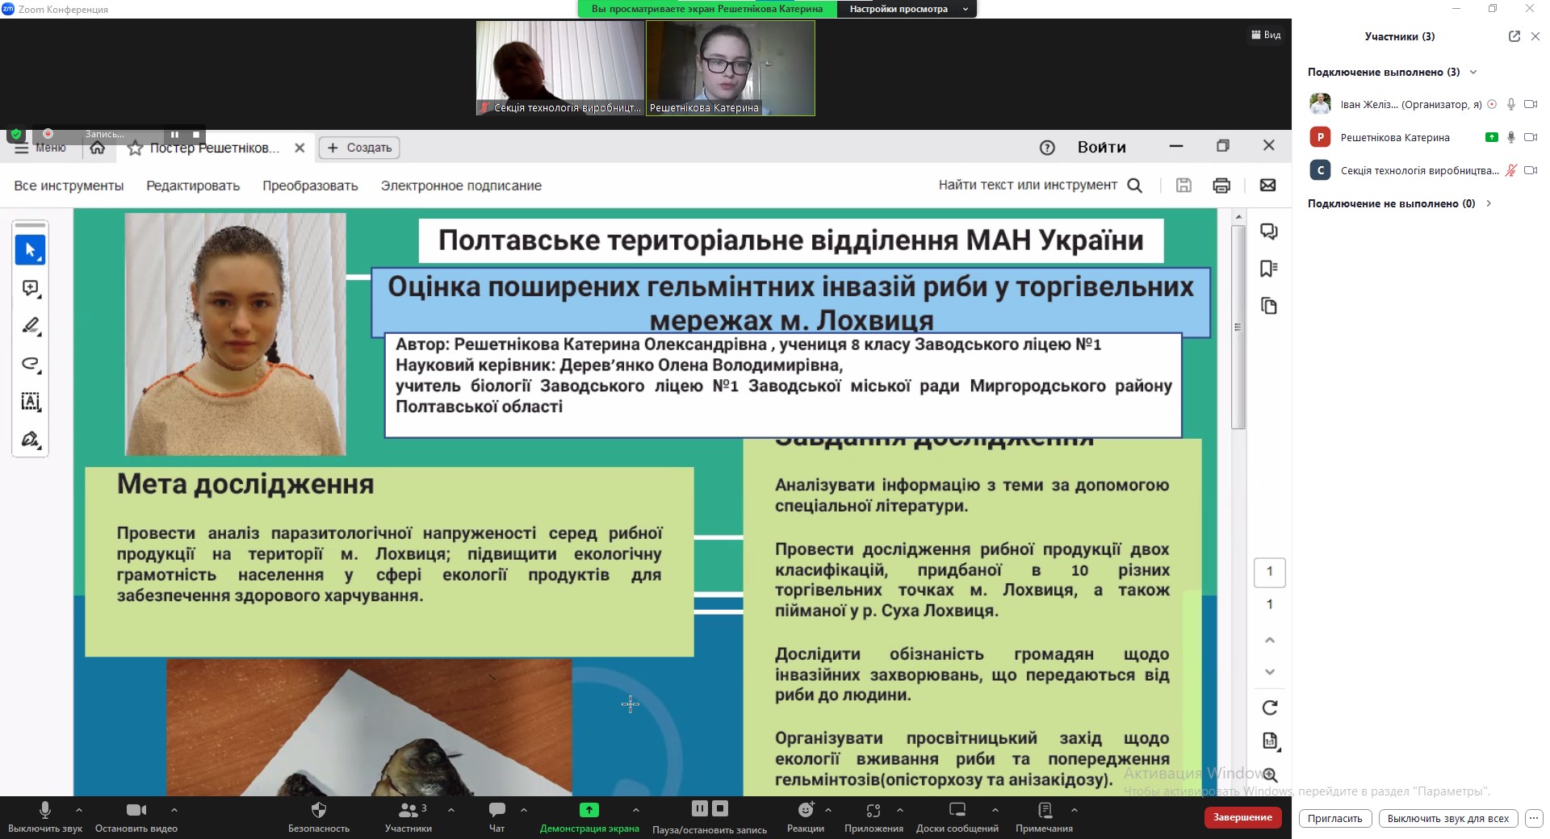1550x839 pixels.
Task: Stop the recording in bottom toolbar
Action: [721, 808]
